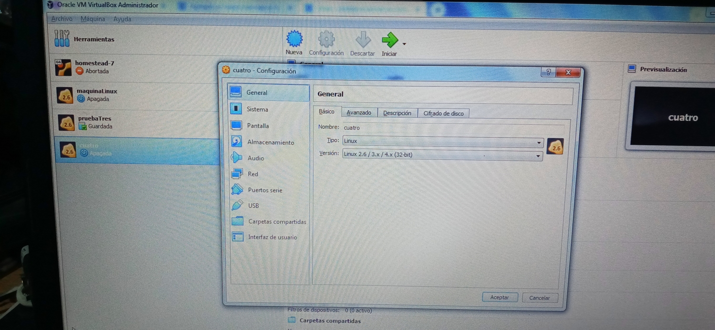Viewport: 715px width, 330px height.
Task: Click the Aceptar button
Action: point(500,297)
